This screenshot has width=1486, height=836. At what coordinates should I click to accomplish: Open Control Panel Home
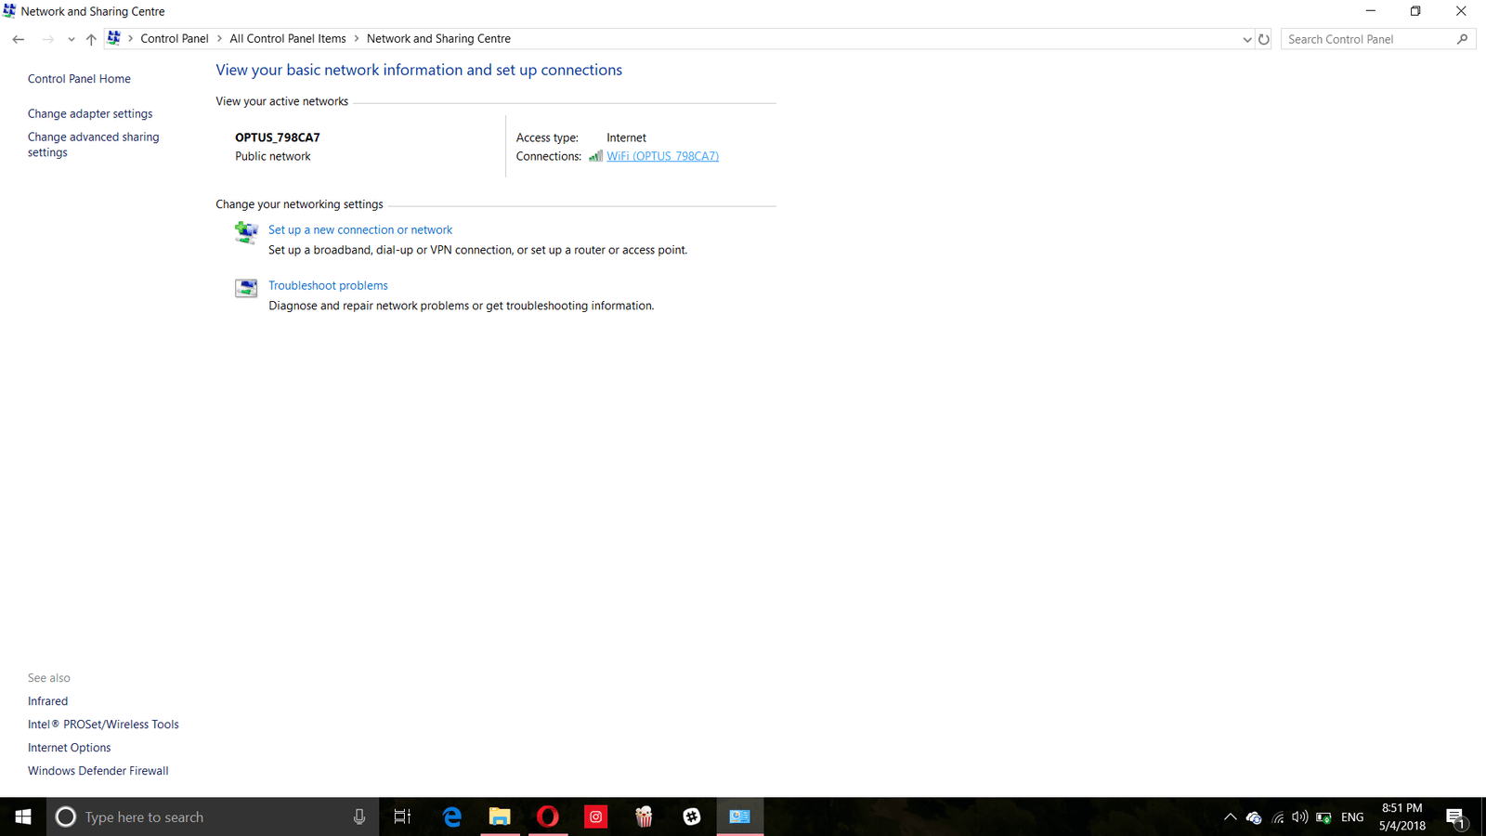[79, 79]
